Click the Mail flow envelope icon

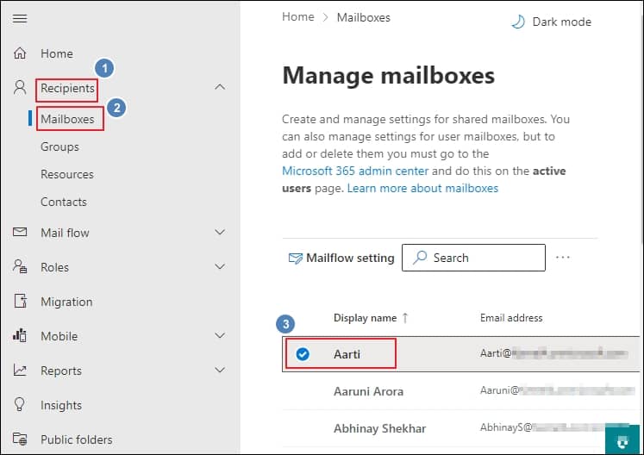tap(20, 232)
